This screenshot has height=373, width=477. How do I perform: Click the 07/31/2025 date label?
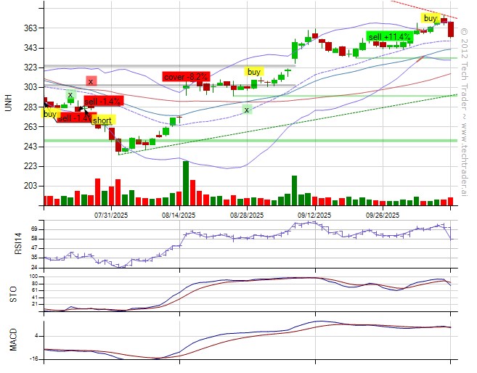pos(112,215)
